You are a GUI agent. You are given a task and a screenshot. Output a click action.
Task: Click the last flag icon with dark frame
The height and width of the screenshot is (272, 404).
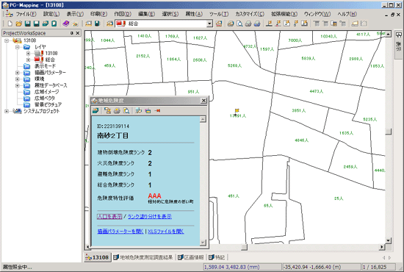coord(304,24)
